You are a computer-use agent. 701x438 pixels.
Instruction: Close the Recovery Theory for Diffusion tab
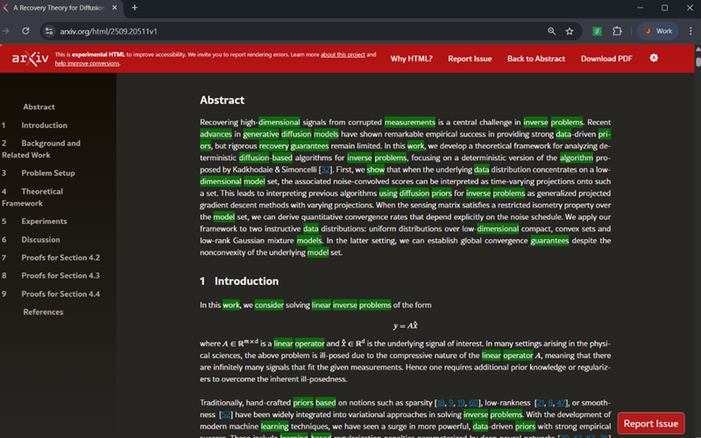click(x=115, y=8)
